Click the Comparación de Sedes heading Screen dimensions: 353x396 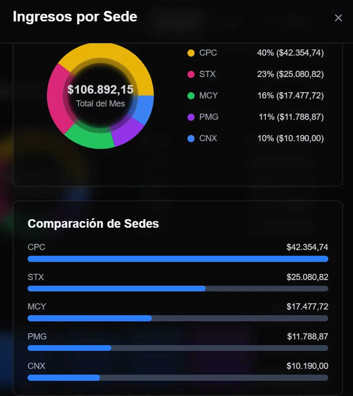pyautogui.click(x=93, y=224)
